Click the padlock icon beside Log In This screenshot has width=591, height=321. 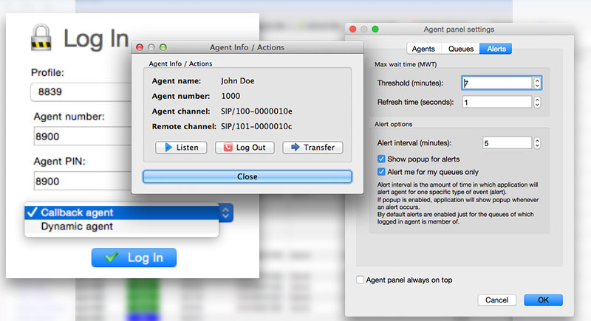point(42,38)
